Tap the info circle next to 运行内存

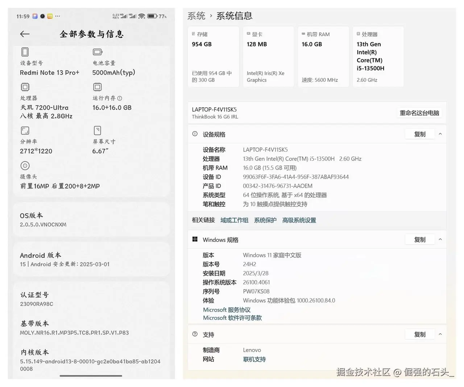120,98
